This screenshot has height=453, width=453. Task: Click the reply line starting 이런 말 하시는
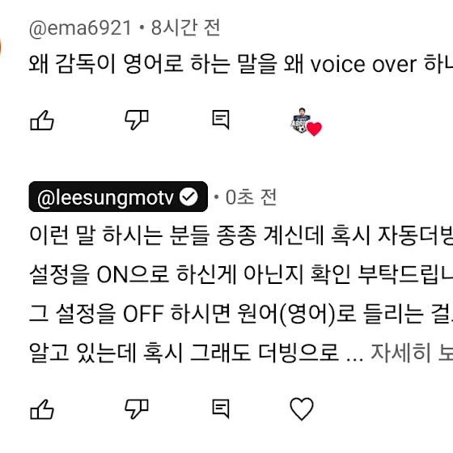[x=241, y=235]
